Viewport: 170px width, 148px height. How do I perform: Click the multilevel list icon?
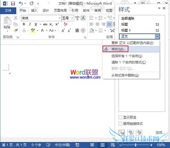110,18
